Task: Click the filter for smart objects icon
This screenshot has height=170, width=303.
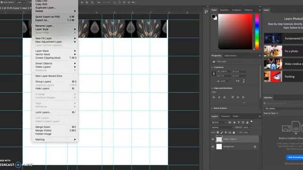Action: [x=247, y=122]
